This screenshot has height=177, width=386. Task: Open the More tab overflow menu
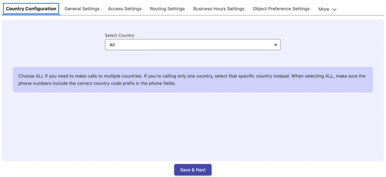coord(324,9)
